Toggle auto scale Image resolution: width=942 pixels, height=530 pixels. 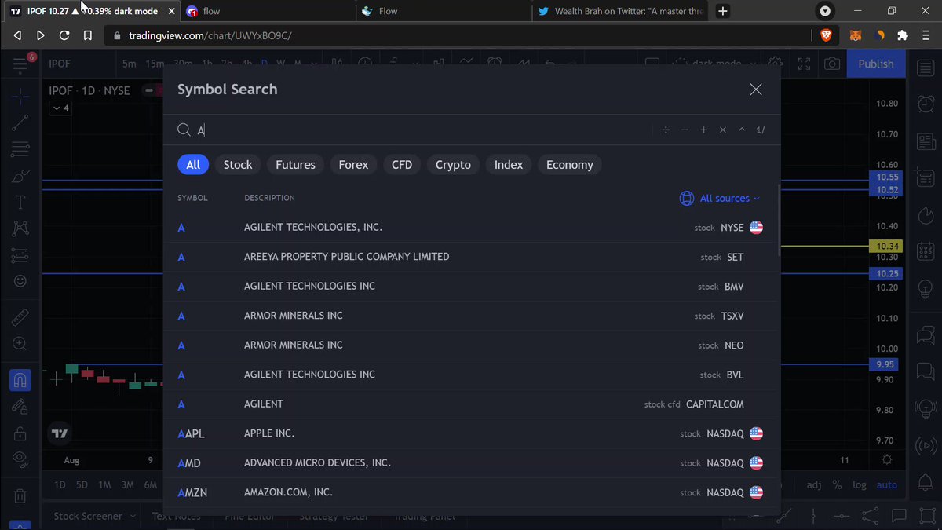887,484
